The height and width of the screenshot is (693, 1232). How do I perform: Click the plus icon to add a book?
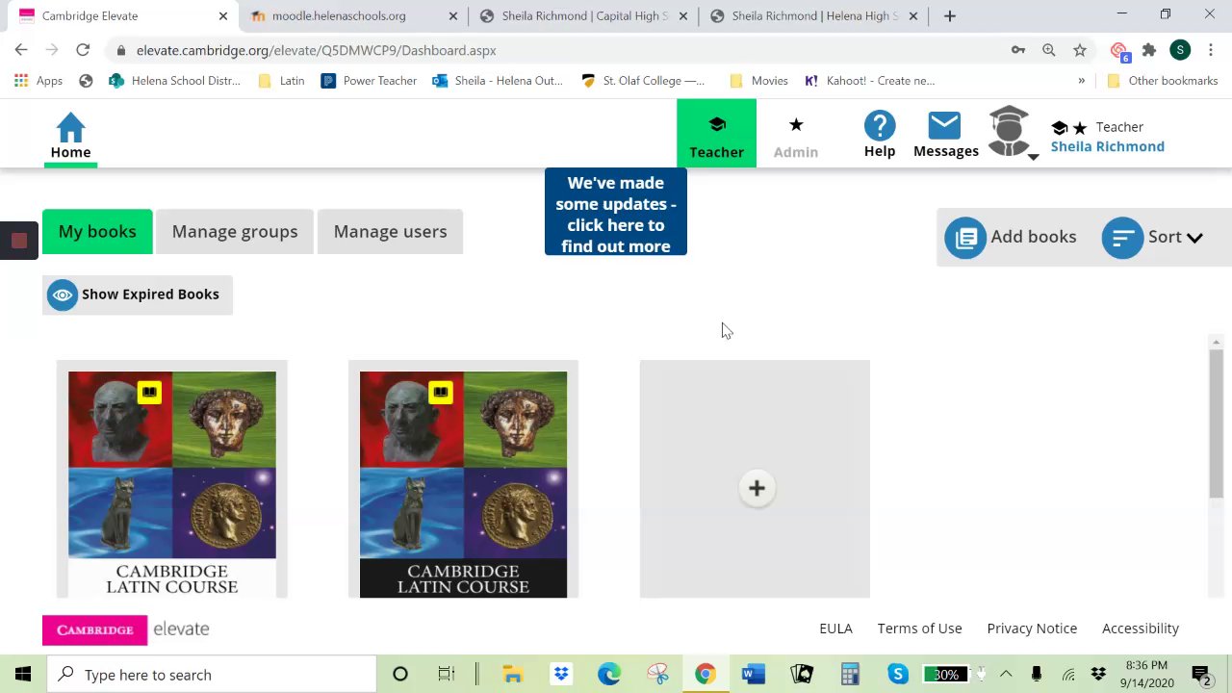point(757,488)
